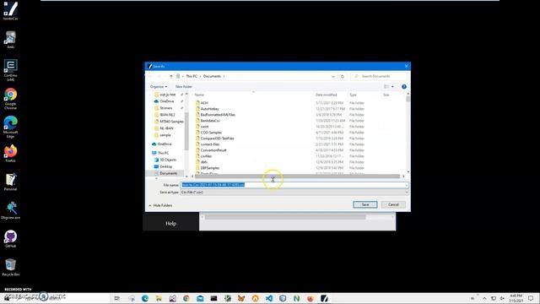Click the Search Documents box
The width and height of the screenshot is (540, 304).
pos(379,76)
